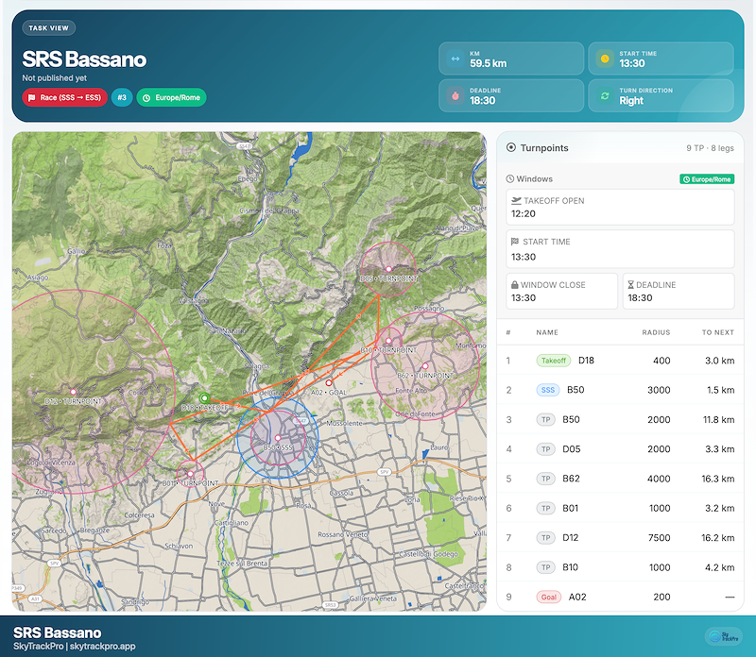Click the 18:30 deadline value in header

pyautogui.click(x=483, y=100)
